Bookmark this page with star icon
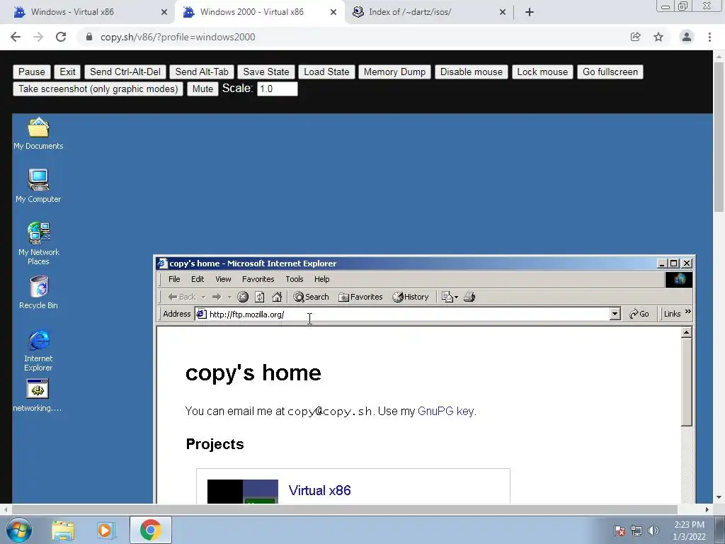Viewport: 725px width, 544px height. (658, 37)
